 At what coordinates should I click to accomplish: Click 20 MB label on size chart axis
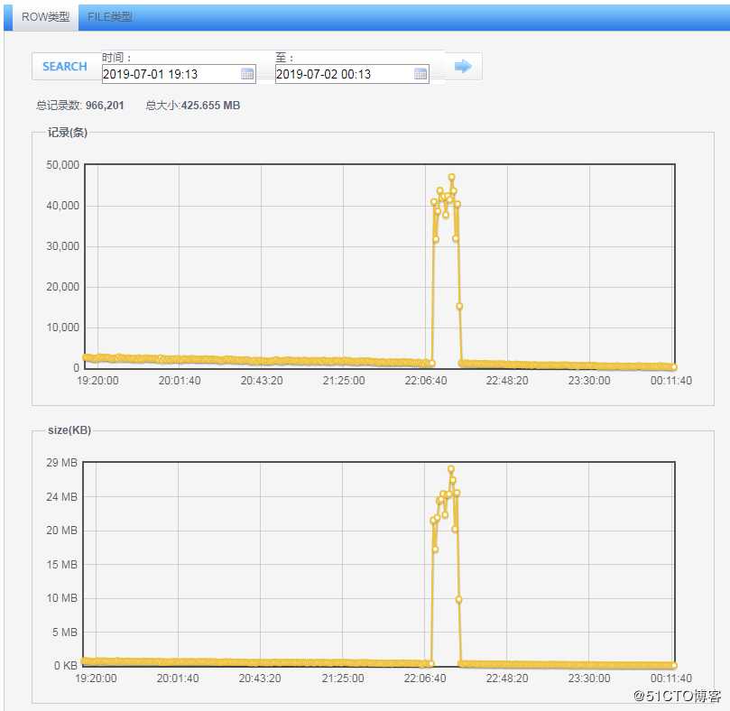(x=62, y=531)
